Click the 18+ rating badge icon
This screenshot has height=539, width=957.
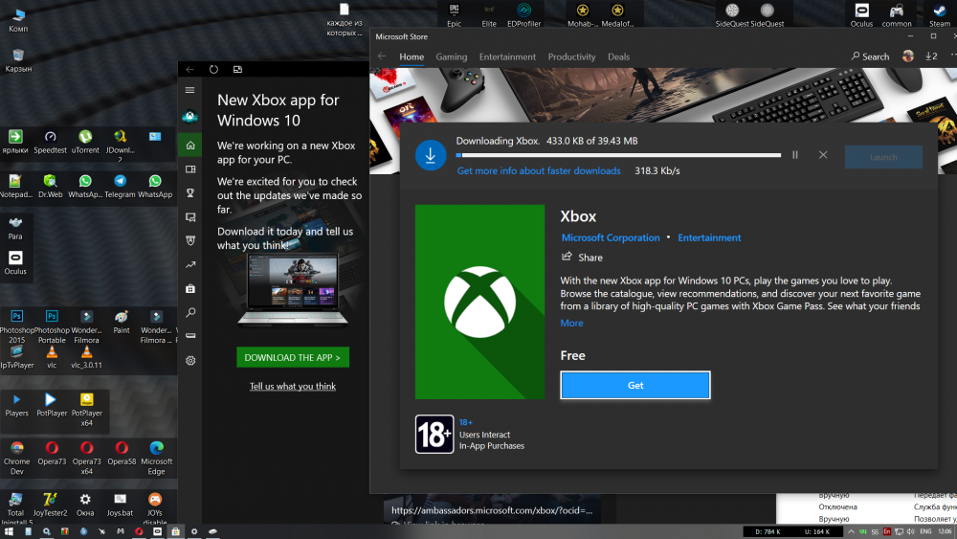point(434,434)
